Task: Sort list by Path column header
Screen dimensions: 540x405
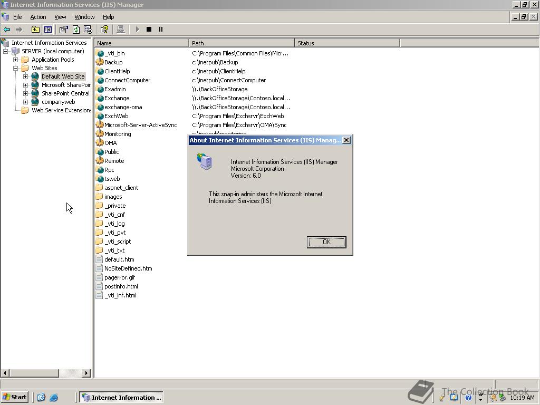Action: click(242, 43)
